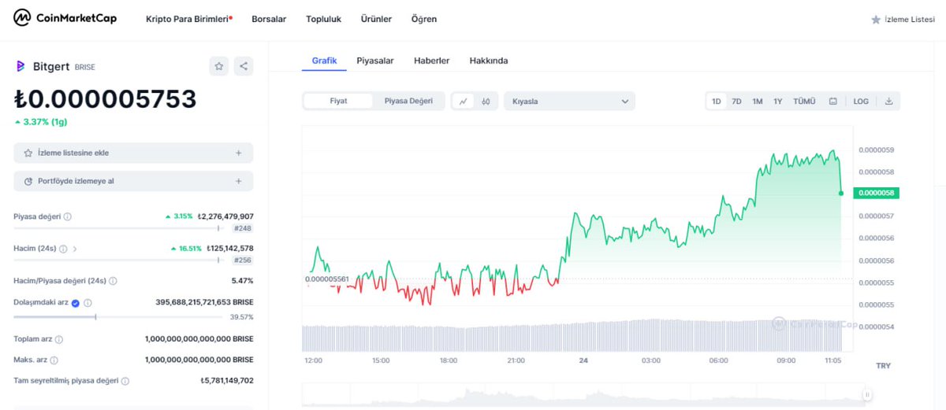Viewport: 946px width, 410px height.
Task: Click the TRY currency label on chart
Action: point(884,366)
